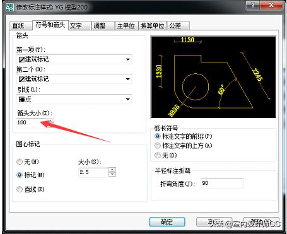Select 圆心标记 直线(E) radio button

[x=20, y=189]
